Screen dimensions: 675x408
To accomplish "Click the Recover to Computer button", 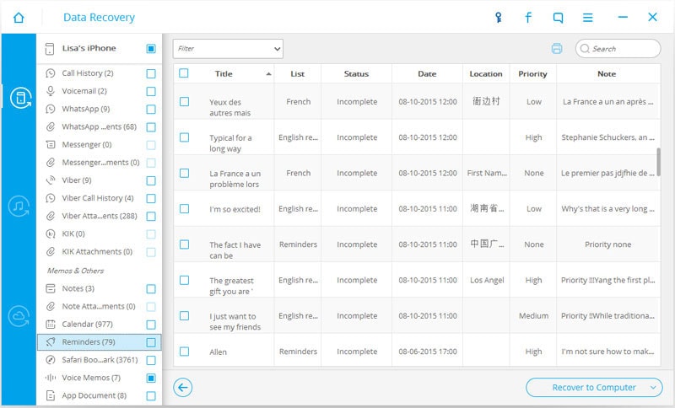I will point(594,388).
